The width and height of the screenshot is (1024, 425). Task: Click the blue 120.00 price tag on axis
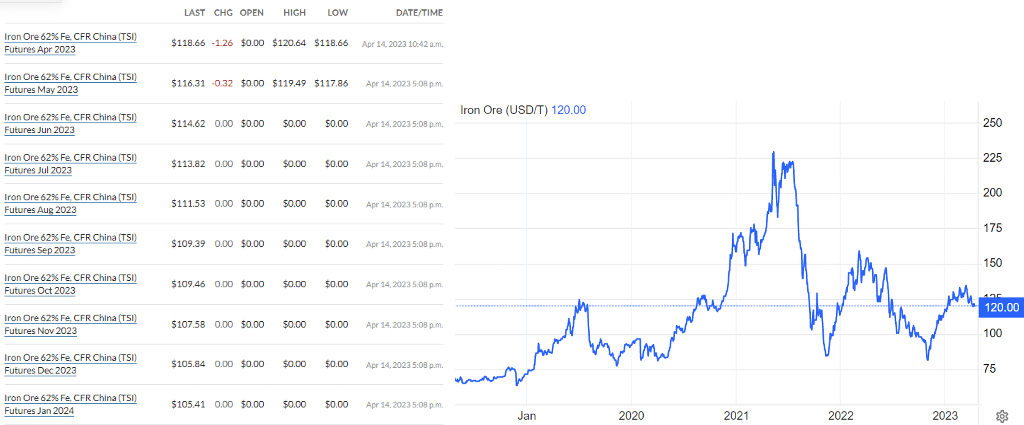(x=1001, y=307)
